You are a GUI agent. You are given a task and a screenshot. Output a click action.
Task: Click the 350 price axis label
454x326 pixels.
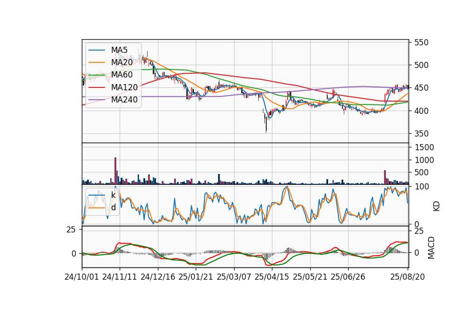click(x=421, y=134)
